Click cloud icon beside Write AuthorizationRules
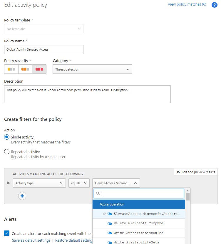The image size is (221, 244). [110, 233]
